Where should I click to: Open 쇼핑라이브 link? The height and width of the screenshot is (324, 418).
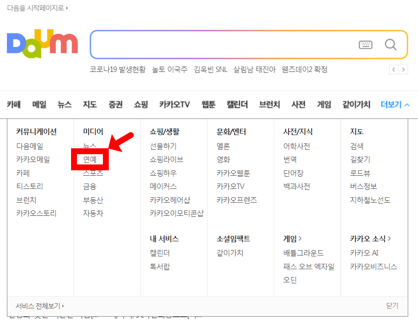(x=167, y=160)
